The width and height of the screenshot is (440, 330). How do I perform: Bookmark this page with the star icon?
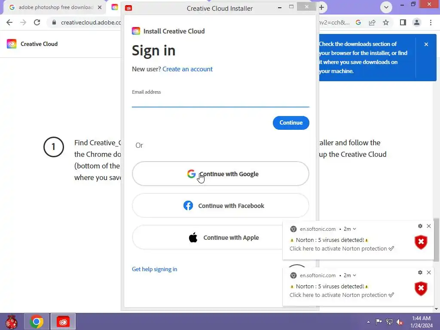(x=386, y=22)
